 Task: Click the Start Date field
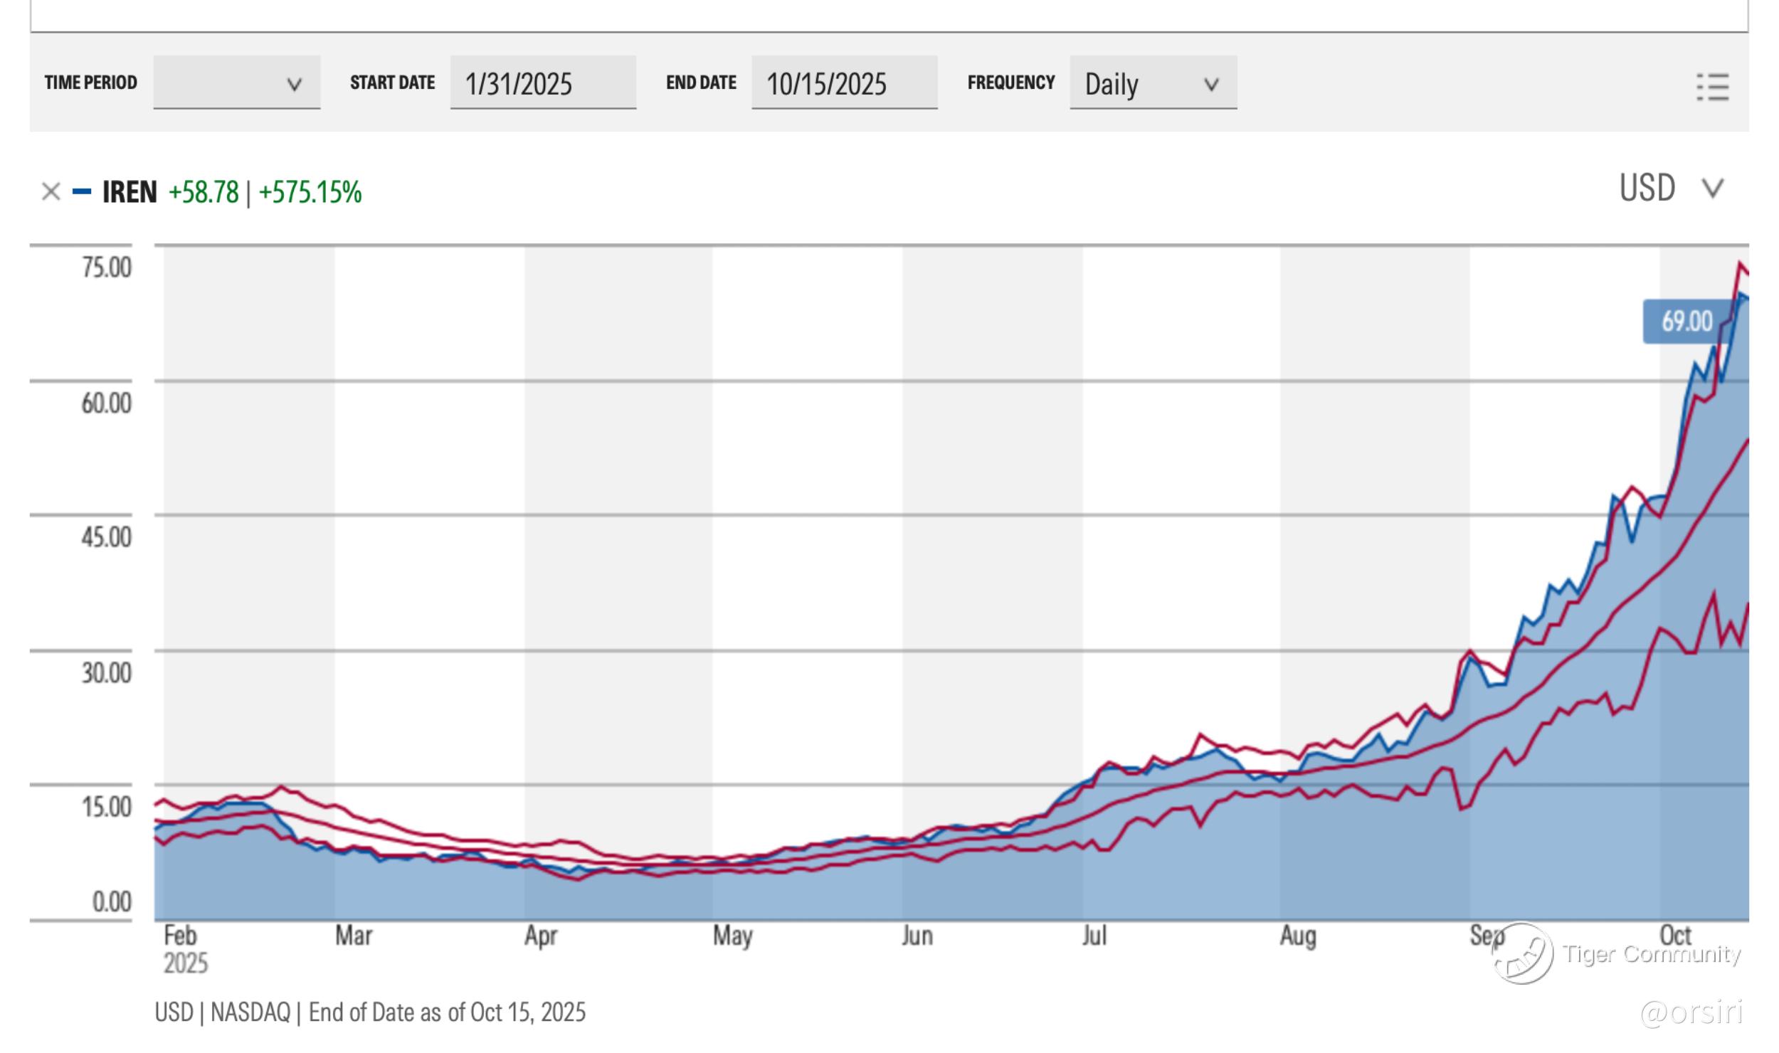click(542, 83)
